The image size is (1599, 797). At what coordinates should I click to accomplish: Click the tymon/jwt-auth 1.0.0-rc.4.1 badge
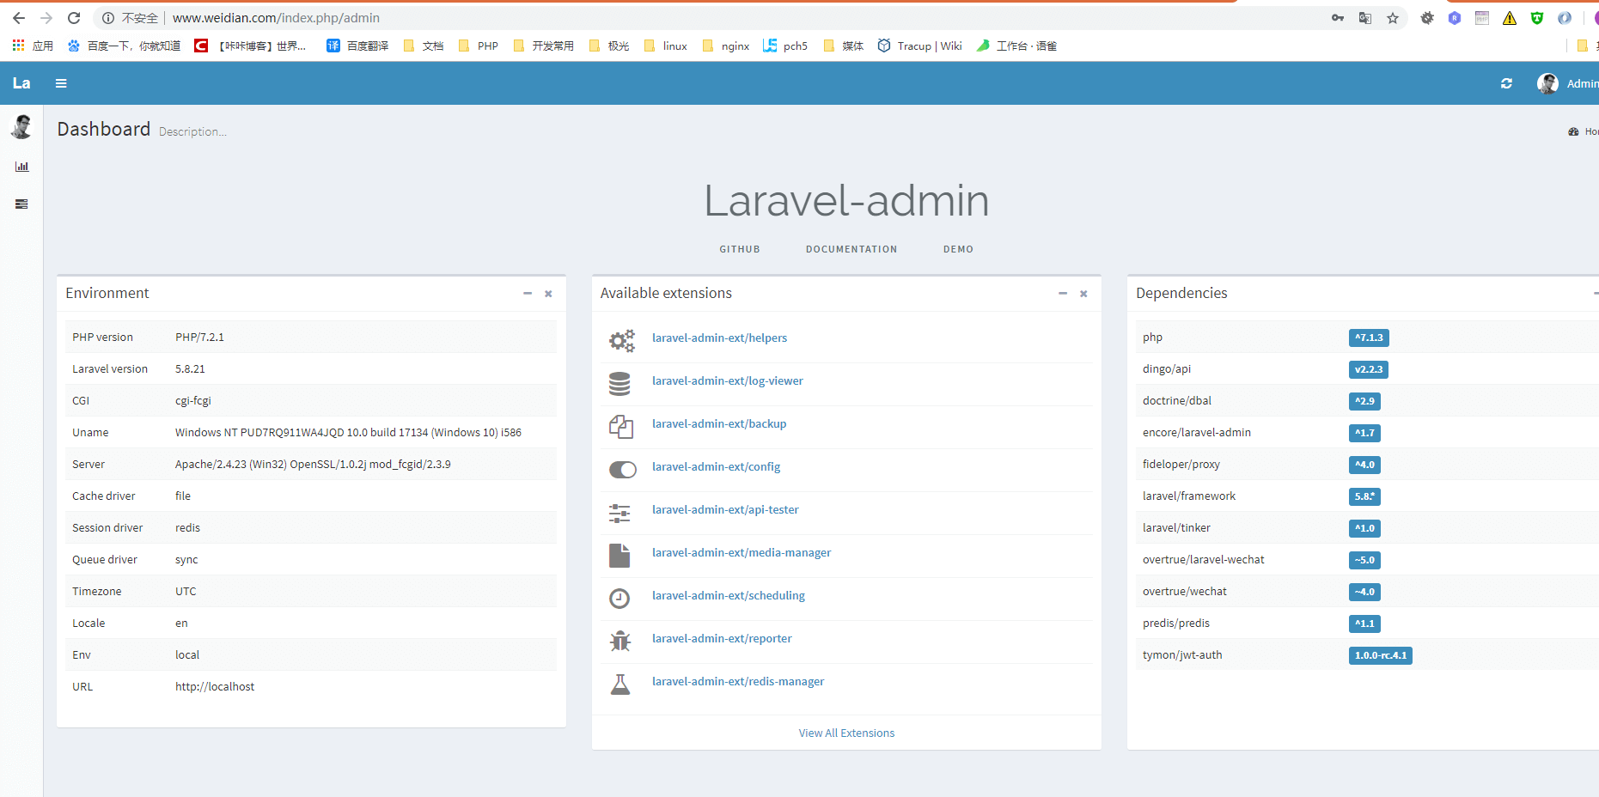(1381, 655)
